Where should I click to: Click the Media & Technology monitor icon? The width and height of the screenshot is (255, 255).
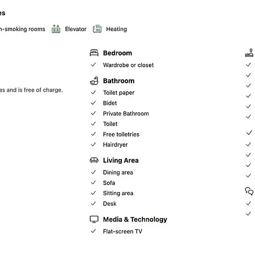click(94, 219)
